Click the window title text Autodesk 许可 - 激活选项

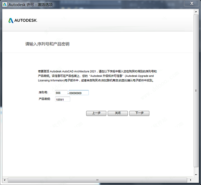click(30, 5)
